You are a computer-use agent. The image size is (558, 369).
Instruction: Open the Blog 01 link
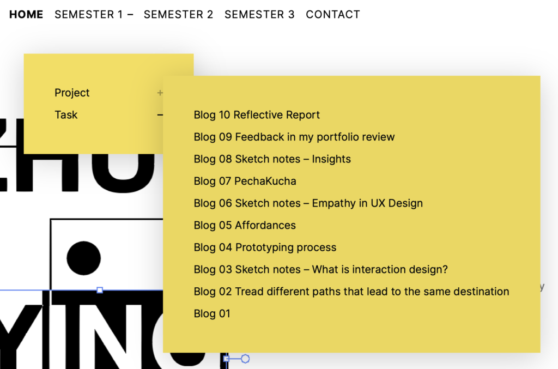click(212, 313)
